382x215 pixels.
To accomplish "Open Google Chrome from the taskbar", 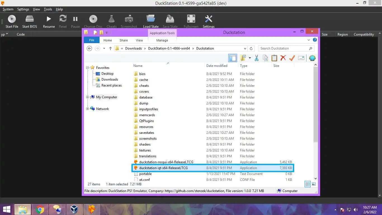I will [x=40, y=209].
